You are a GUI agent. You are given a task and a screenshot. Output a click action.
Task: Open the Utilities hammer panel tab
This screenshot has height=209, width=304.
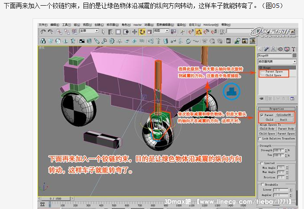(x=293, y=49)
